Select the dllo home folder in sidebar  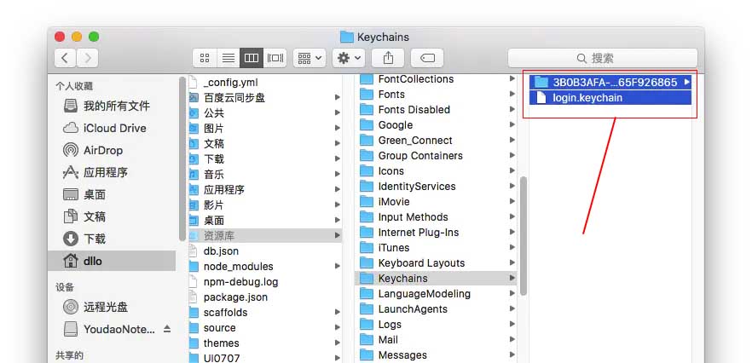click(x=112, y=261)
